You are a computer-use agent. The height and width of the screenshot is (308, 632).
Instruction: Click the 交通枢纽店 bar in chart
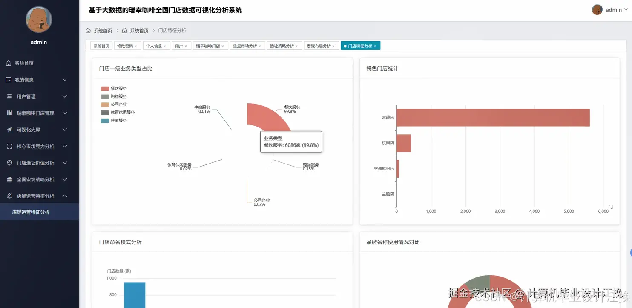tap(397, 169)
